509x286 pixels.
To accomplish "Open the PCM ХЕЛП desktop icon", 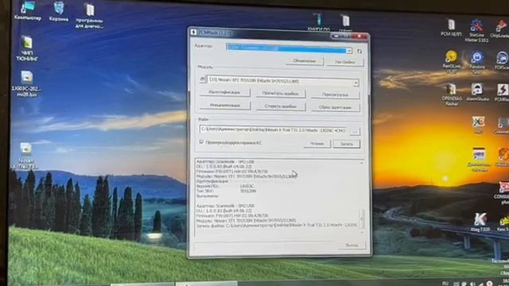I will point(451,27).
